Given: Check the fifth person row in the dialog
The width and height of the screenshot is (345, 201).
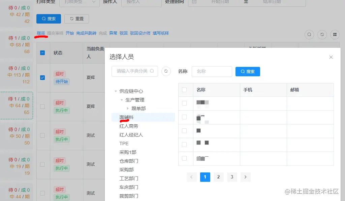Looking at the screenshot, I should click(x=184, y=158).
